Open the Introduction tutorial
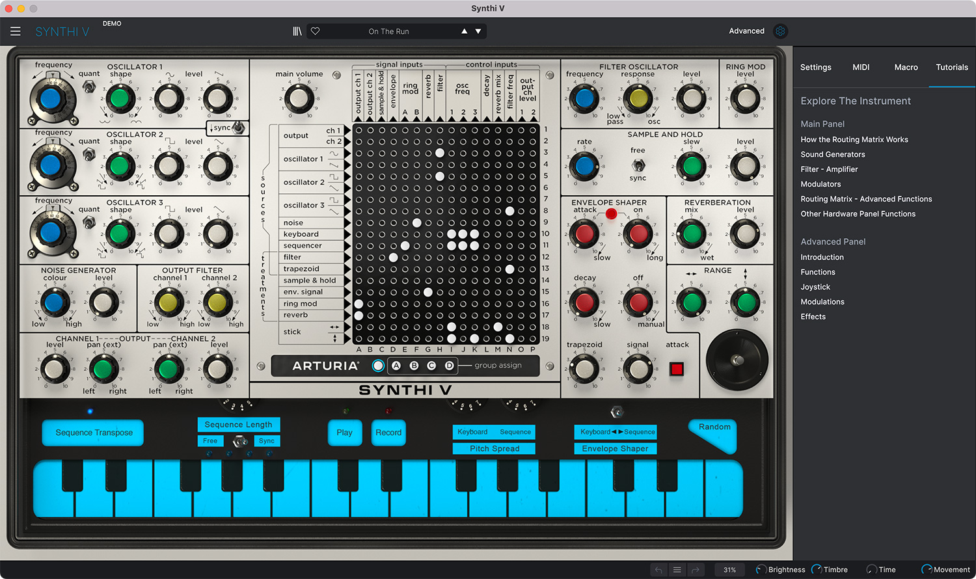Viewport: 976px width, 579px height. [822, 258]
